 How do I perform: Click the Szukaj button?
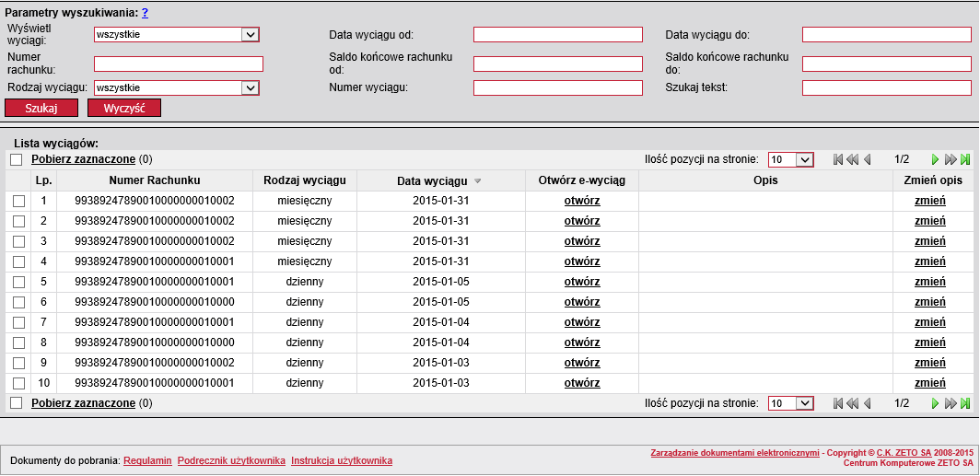click(x=41, y=108)
